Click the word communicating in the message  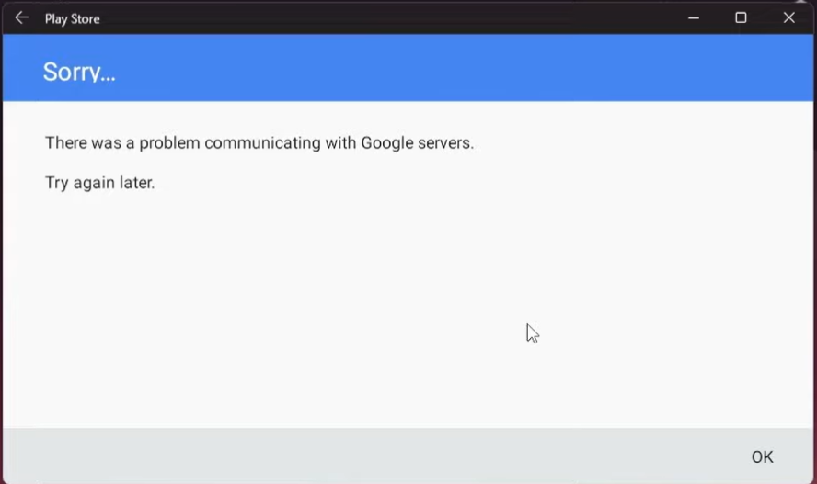(x=262, y=143)
